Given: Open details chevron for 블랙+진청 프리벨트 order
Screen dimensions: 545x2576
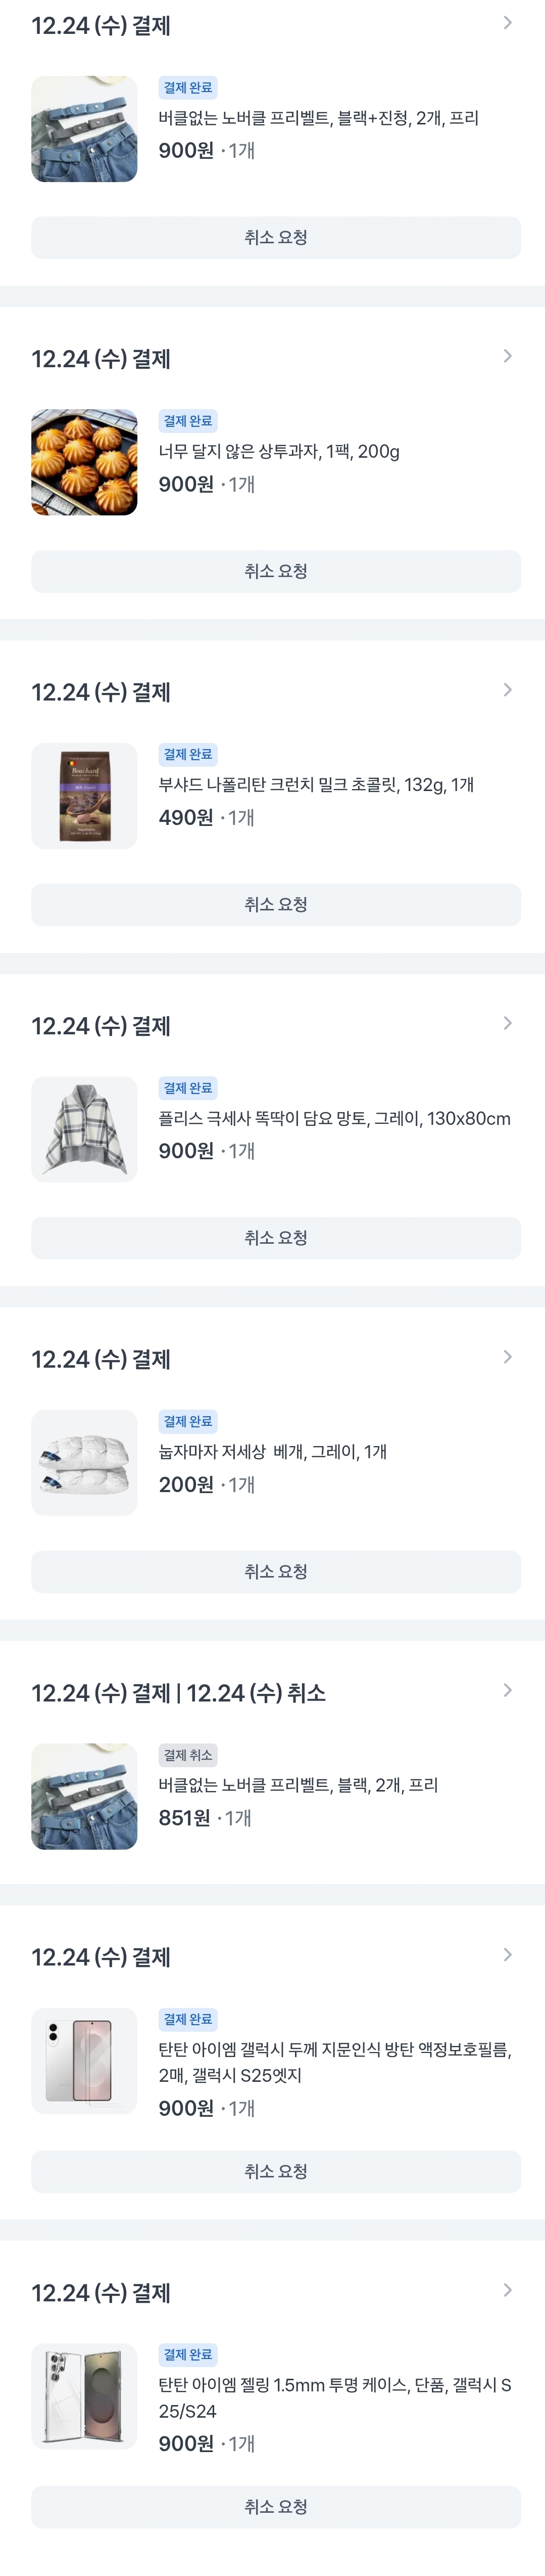Looking at the screenshot, I should pos(507,23).
